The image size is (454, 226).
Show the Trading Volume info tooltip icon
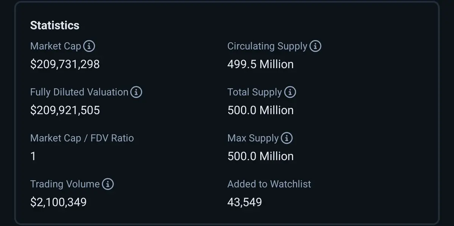point(108,184)
